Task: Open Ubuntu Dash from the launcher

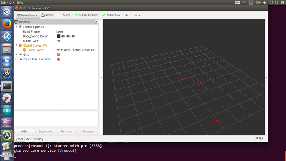Action: 6,12
